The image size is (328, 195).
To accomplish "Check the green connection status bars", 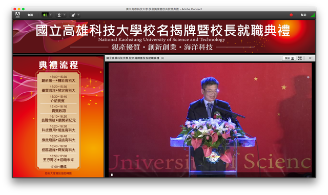I will (313, 15).
